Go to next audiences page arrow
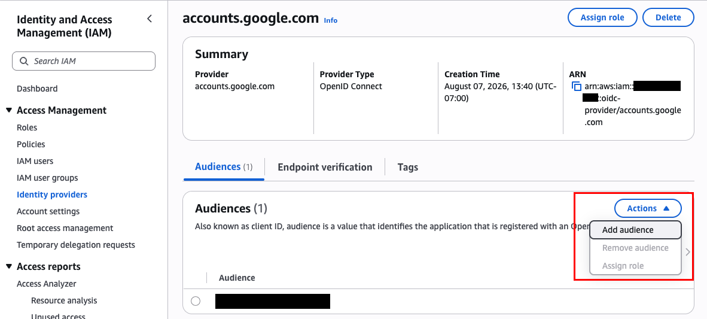This screenshot has width=707, height=319. (x=688, y=252)
